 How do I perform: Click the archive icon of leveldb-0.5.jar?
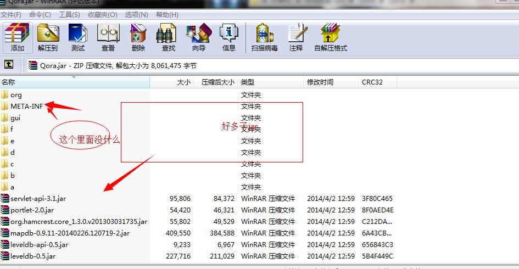pyautogui.click(x=4, y=256)
